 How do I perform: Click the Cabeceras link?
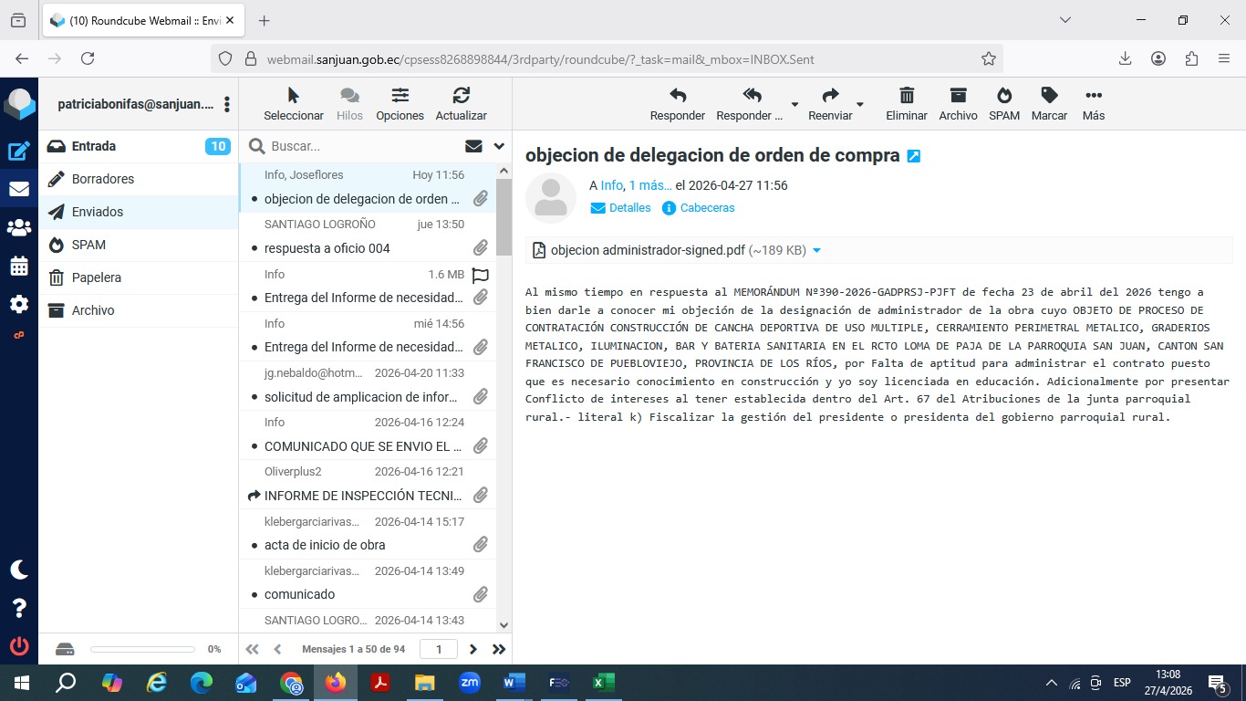(x=707, y=208)
